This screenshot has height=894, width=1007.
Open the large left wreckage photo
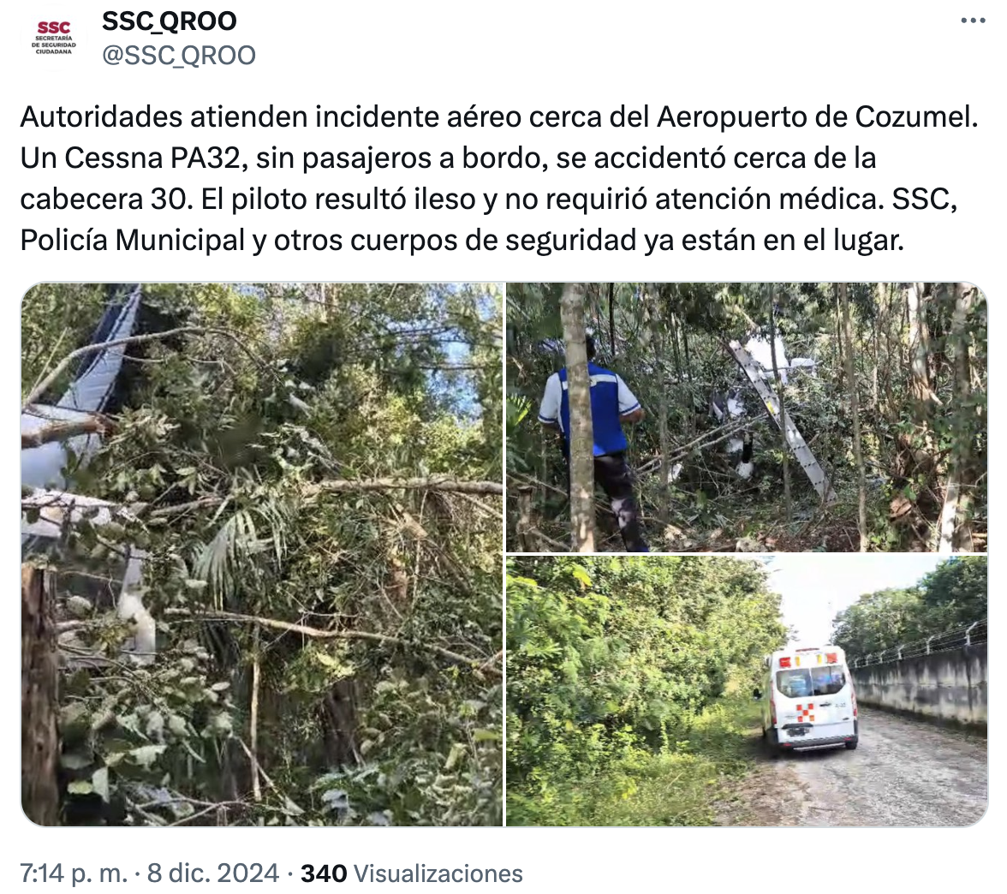point(262,554)
